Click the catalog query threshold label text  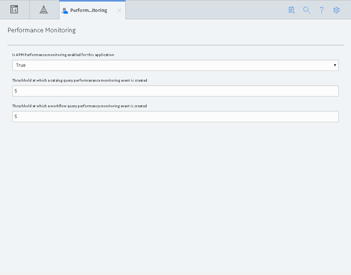[80, 81]
